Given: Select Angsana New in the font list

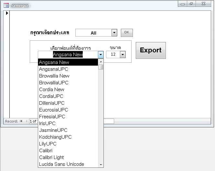Looking at the screenshot, I should [x=68, y=62].
